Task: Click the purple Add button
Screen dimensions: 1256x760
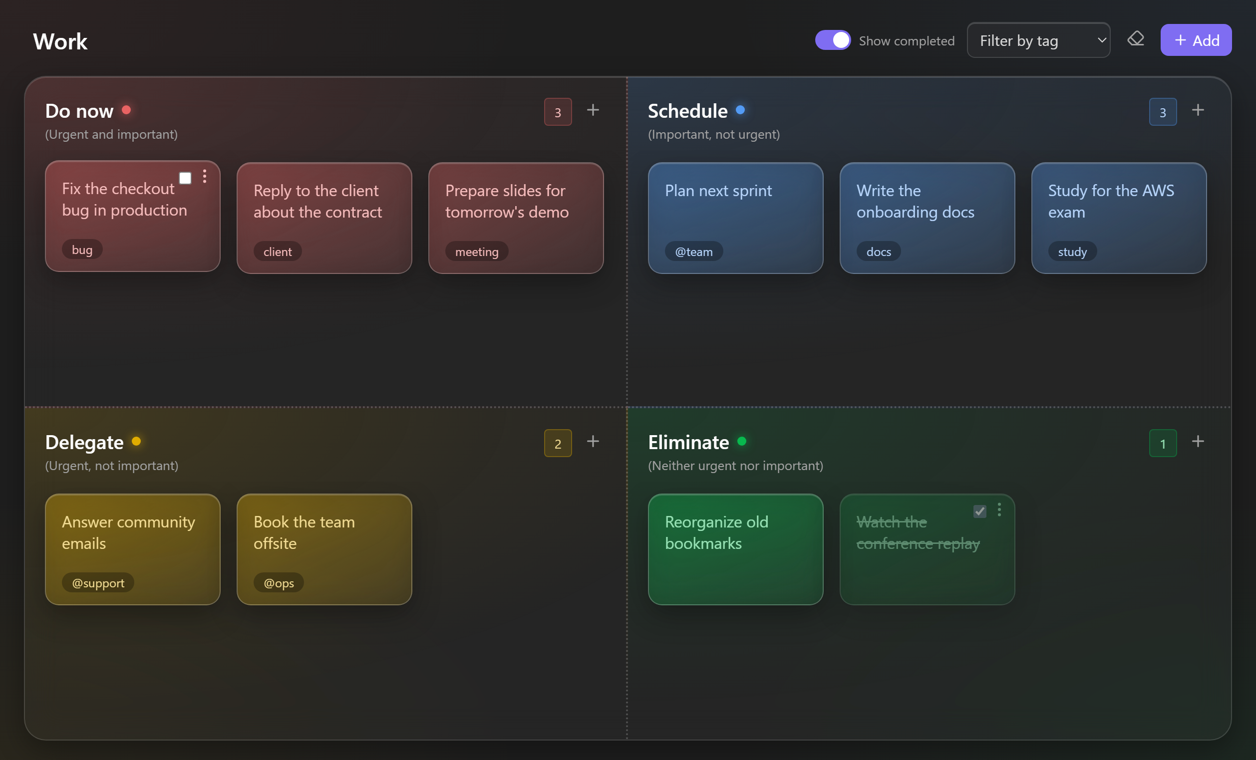Action: [1196, 40]
